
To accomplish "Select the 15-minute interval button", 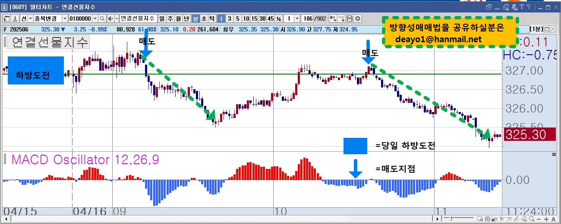I will click(255, 19).
